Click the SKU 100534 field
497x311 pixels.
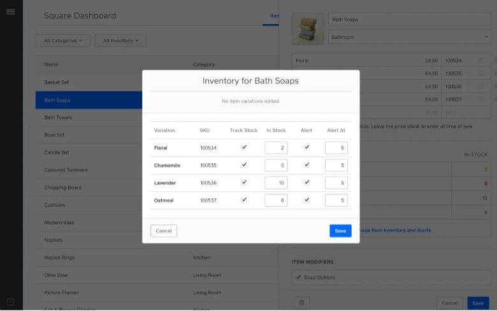[x=459, y=61]
